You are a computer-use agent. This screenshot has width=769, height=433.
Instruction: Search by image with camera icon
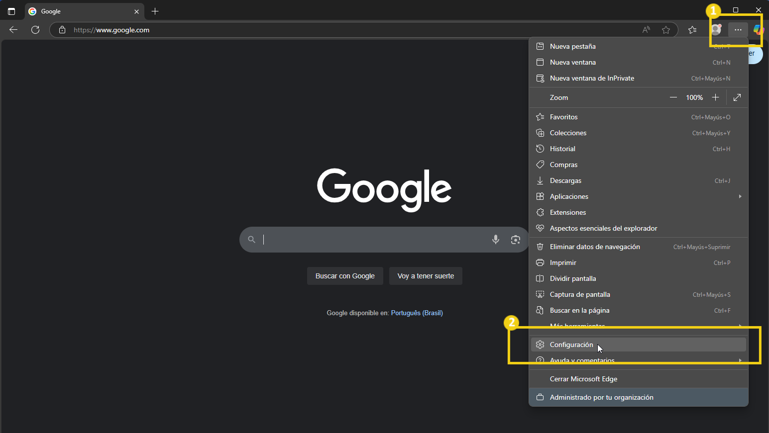[x=516, y=240]
